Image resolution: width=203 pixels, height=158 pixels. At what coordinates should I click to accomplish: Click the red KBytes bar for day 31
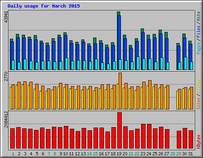(191, 139)
